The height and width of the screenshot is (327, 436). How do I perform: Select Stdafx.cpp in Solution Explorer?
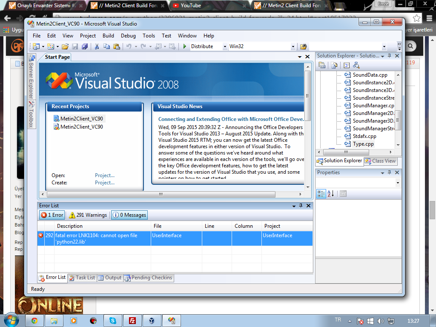(364, 136)
